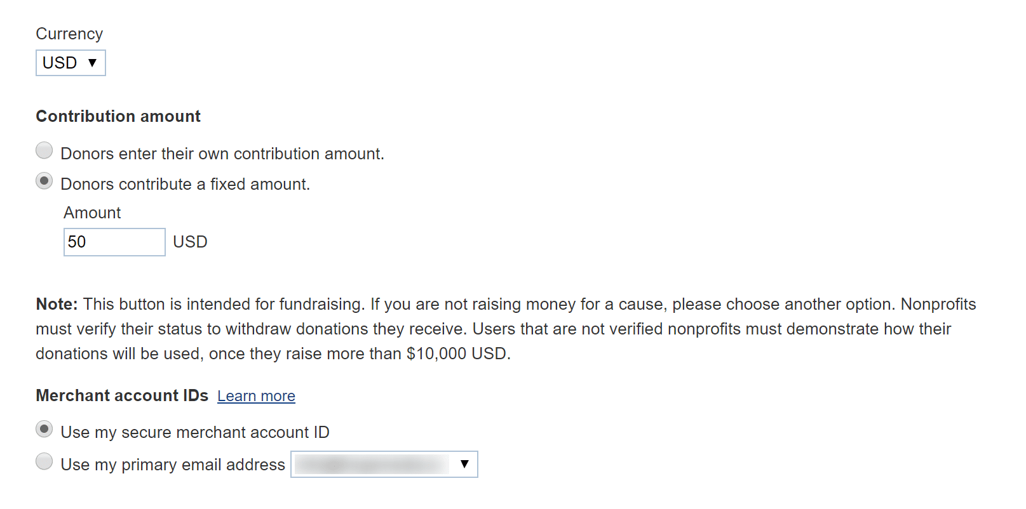The image size is (1026, 509).
Task: Select "Donors enter their own contribution amount"
Action: (44, 150)
